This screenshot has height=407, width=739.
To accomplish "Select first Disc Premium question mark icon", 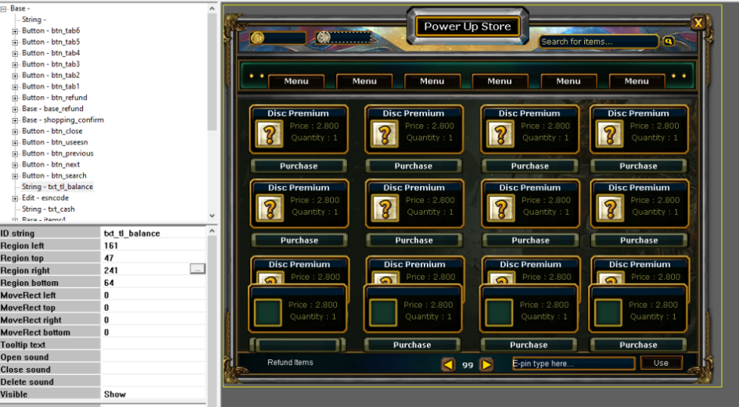I will (x=269, y=134).
